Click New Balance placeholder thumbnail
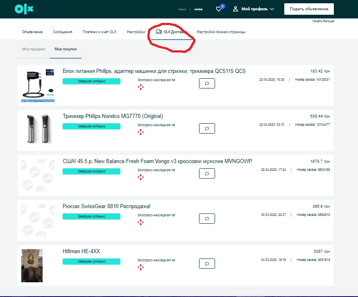Viewport: 358px width, 297px height. (x=38, y=175)
